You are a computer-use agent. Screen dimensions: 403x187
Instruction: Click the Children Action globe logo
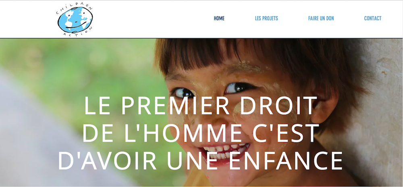(x=75, y=20)
